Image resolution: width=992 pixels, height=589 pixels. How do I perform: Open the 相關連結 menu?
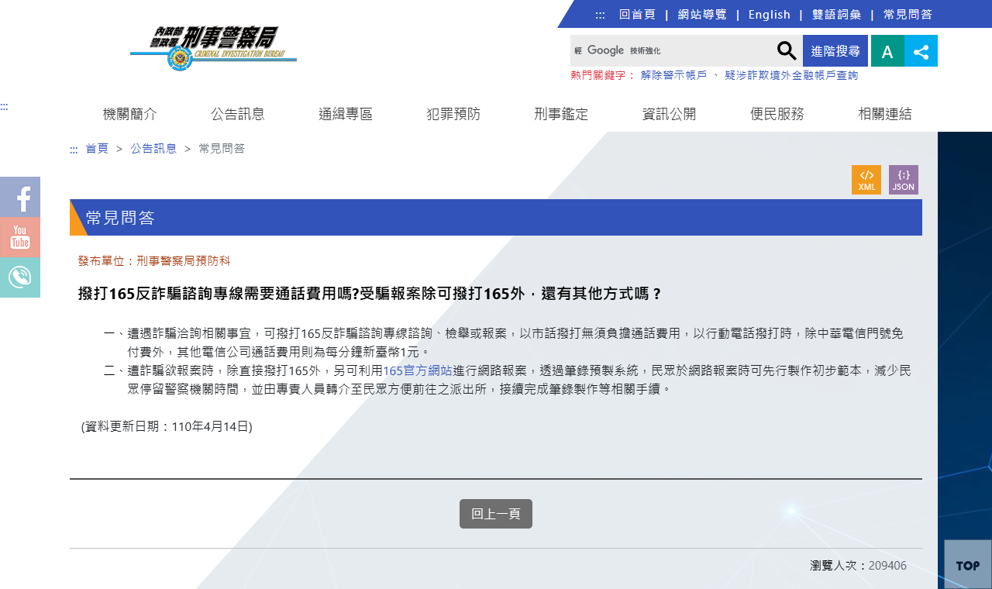[885, 114]
